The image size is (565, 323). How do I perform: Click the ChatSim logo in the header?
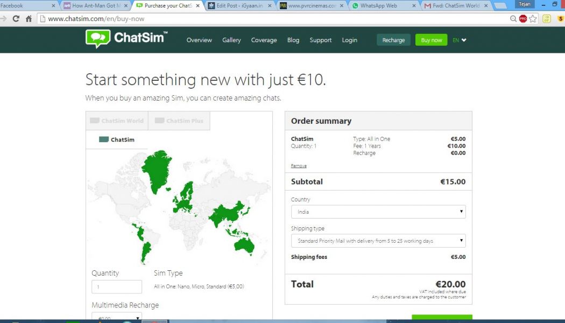pyautogui.click(x=126, y=39)
